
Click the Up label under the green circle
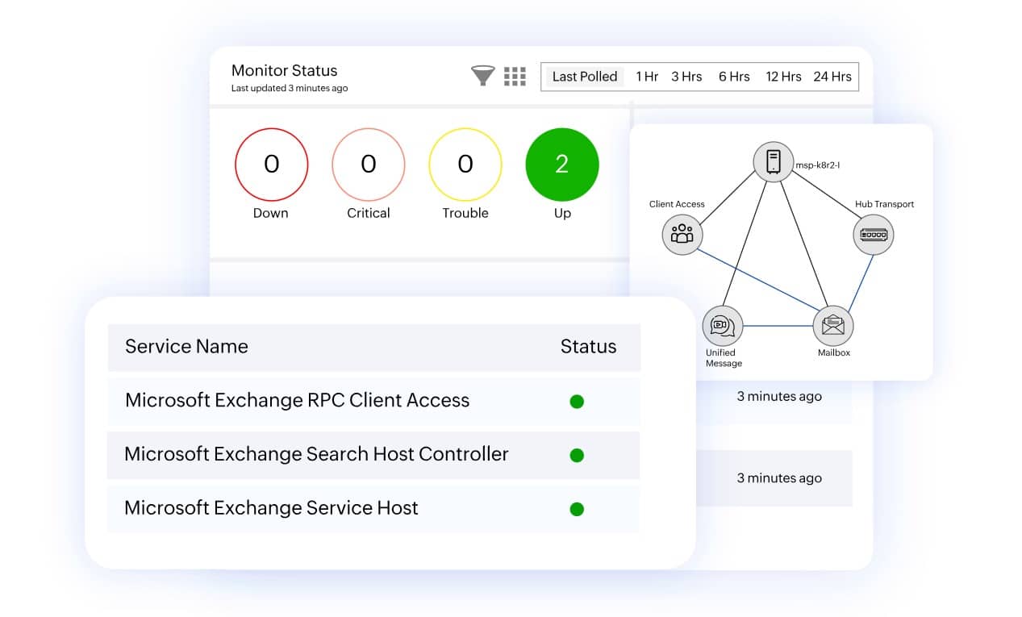(562, 213)
